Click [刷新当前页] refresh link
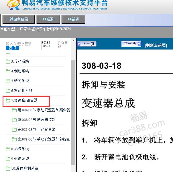The height and width of the screenshot is (172, 173). pyautogui.click(x=156, y=45)
